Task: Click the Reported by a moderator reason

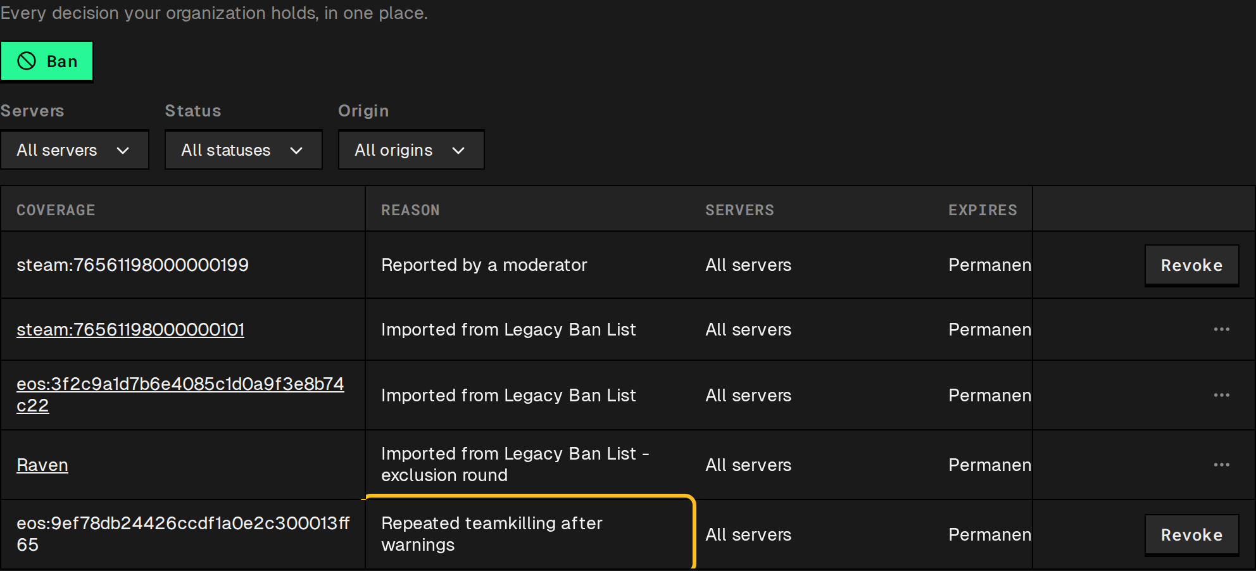Action: pos(484,265)
